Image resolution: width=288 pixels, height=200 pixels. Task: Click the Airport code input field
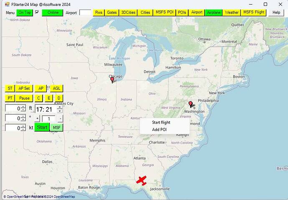click(x=85, y=13)
